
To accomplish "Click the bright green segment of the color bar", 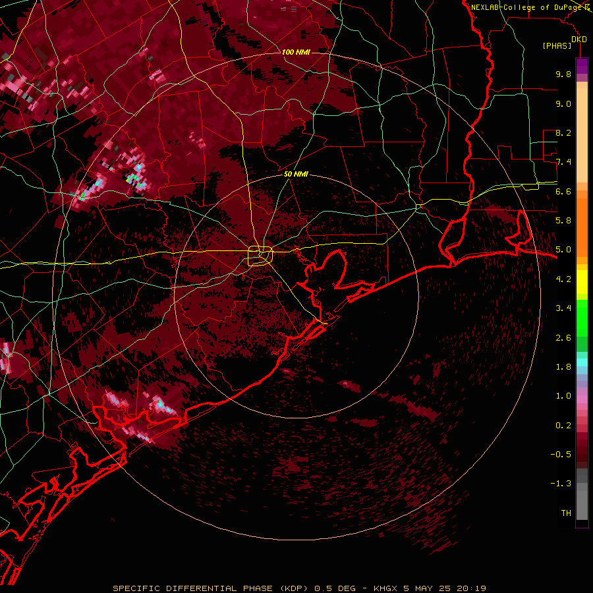I will [x=582, y=318].
